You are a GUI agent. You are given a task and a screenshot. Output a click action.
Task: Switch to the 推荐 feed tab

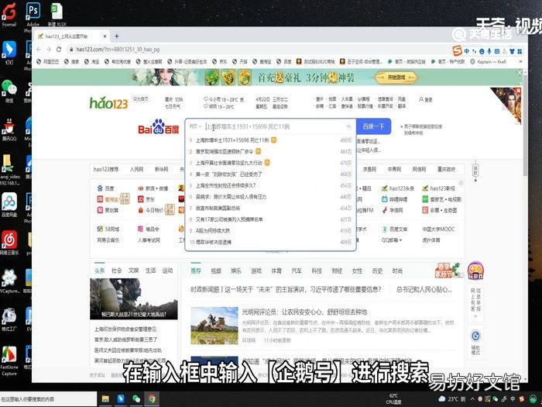click(196, 271)
